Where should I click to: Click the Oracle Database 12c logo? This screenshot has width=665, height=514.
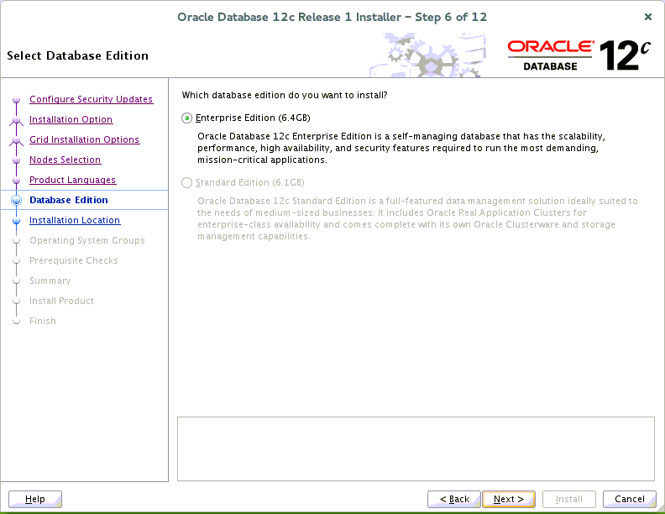[579, 55]
